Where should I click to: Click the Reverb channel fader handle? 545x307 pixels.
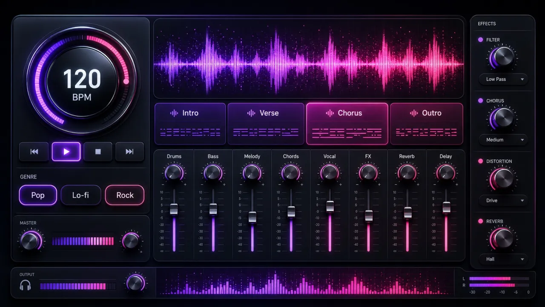(407, 212)
